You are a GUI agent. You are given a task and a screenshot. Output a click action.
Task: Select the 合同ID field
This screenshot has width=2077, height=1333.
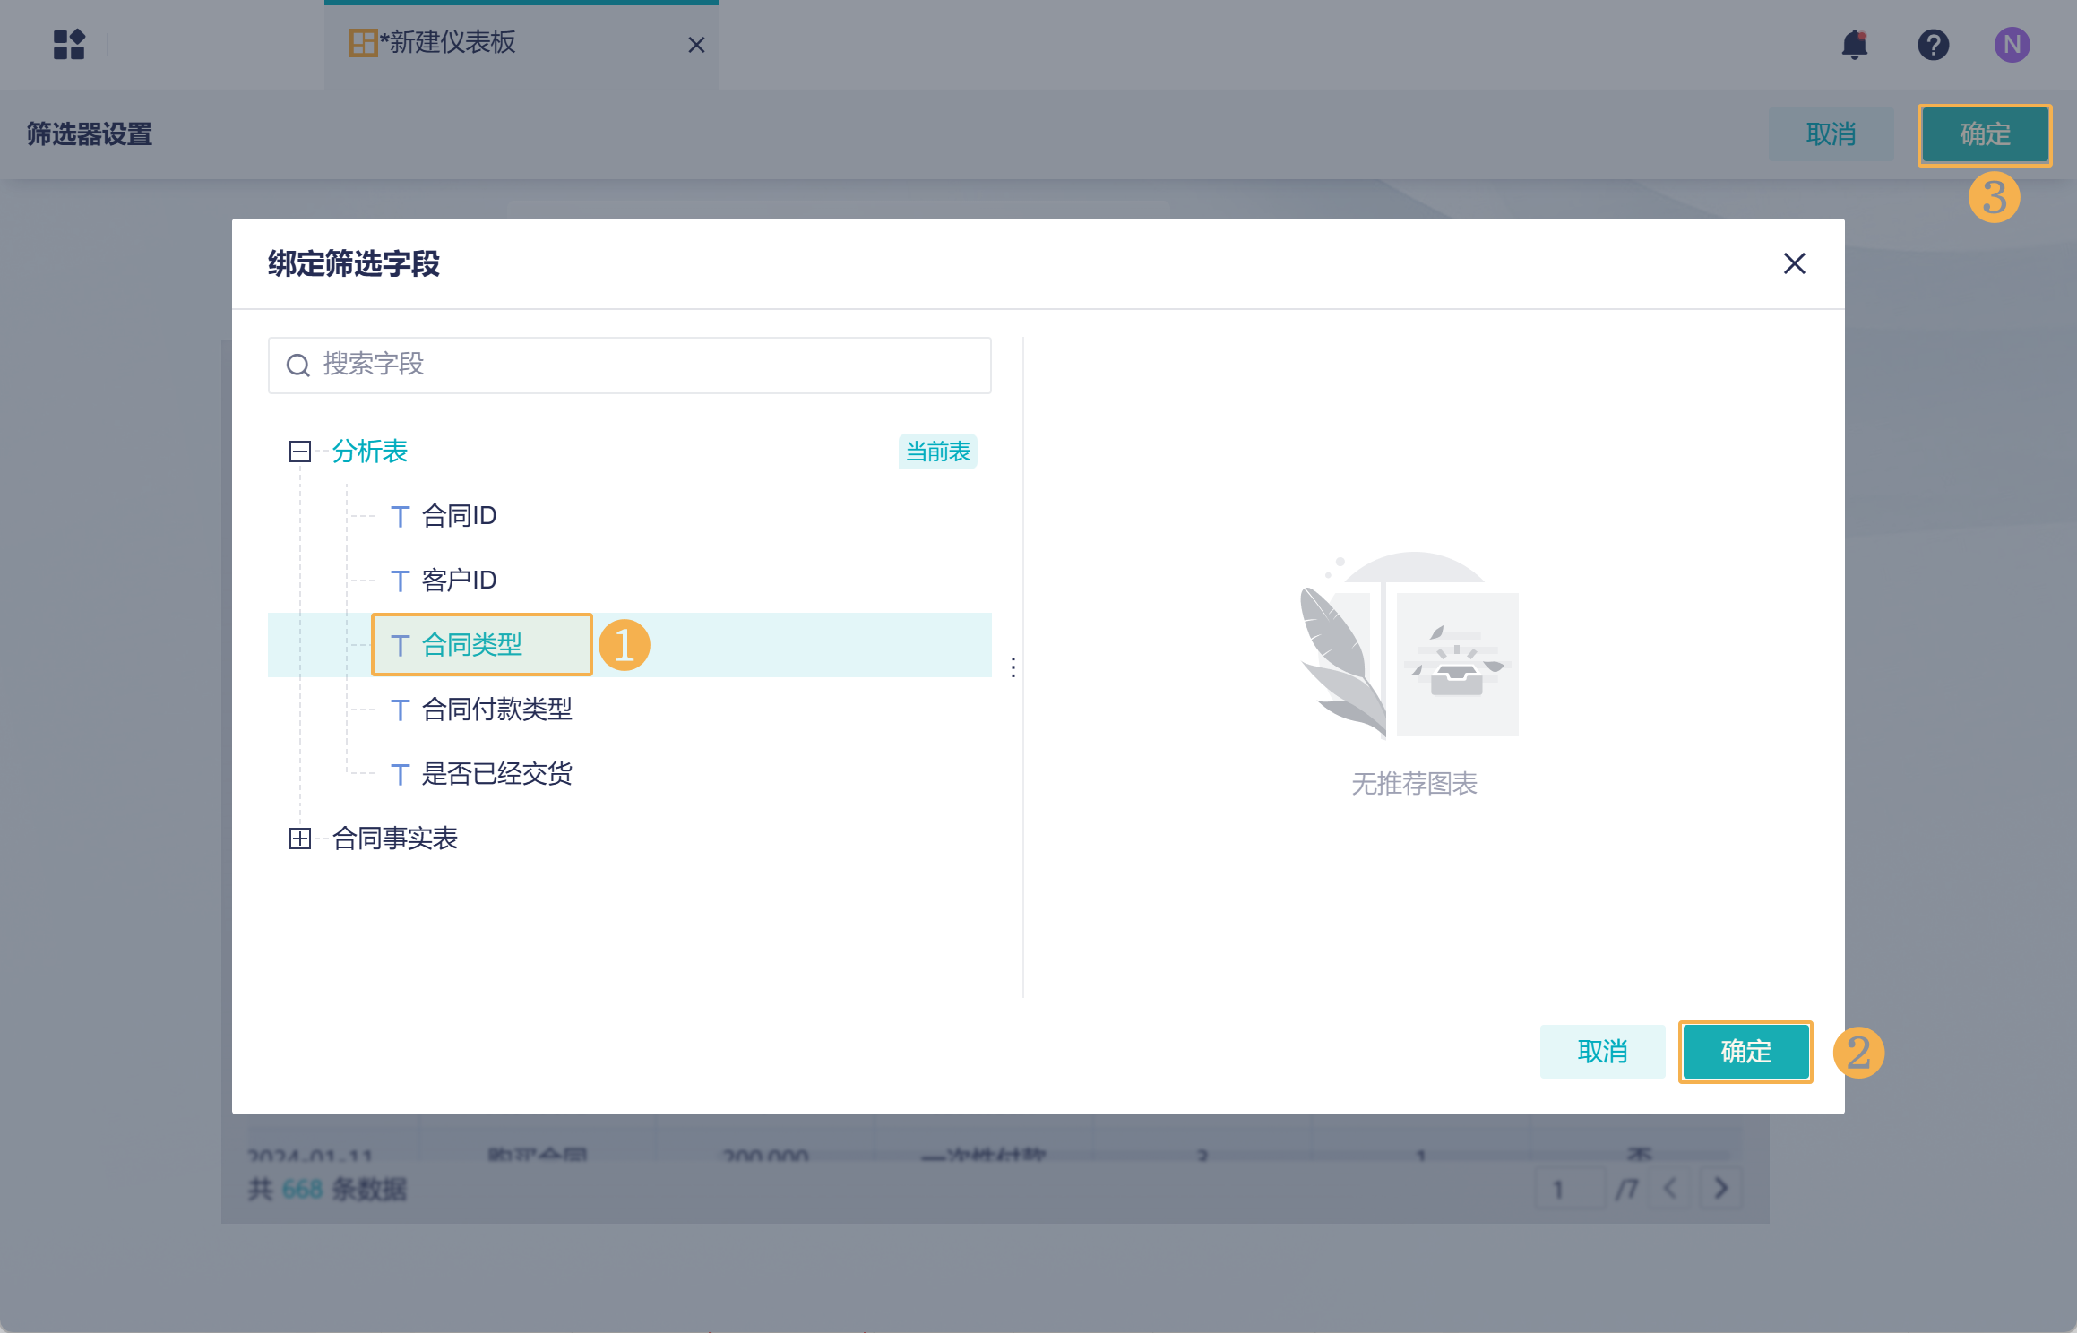(x=459, y=516)
